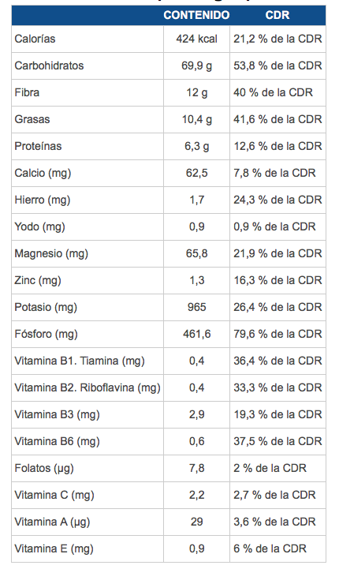Click the Proteínas 12,6 % CDR cell
Image resolution: width=339 pixels, height=569 pixels.
(278, 146)
